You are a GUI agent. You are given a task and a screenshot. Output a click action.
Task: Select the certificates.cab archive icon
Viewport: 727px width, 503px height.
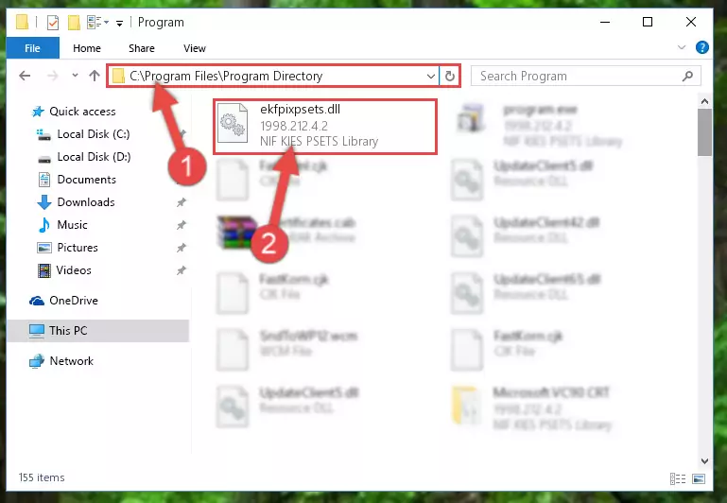(237, 232)
